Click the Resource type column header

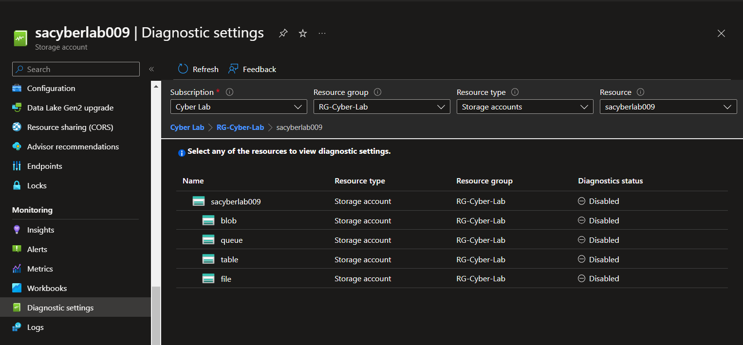[x=360, y=181]
